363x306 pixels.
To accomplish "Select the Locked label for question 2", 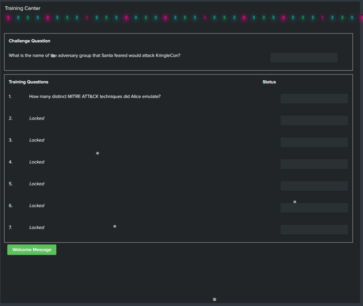I will 37,119.
